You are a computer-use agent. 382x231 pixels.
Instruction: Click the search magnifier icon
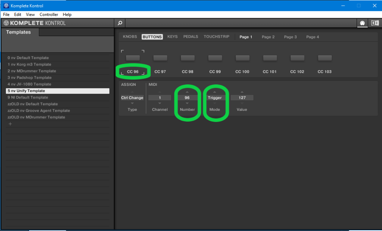coord(120,23)
